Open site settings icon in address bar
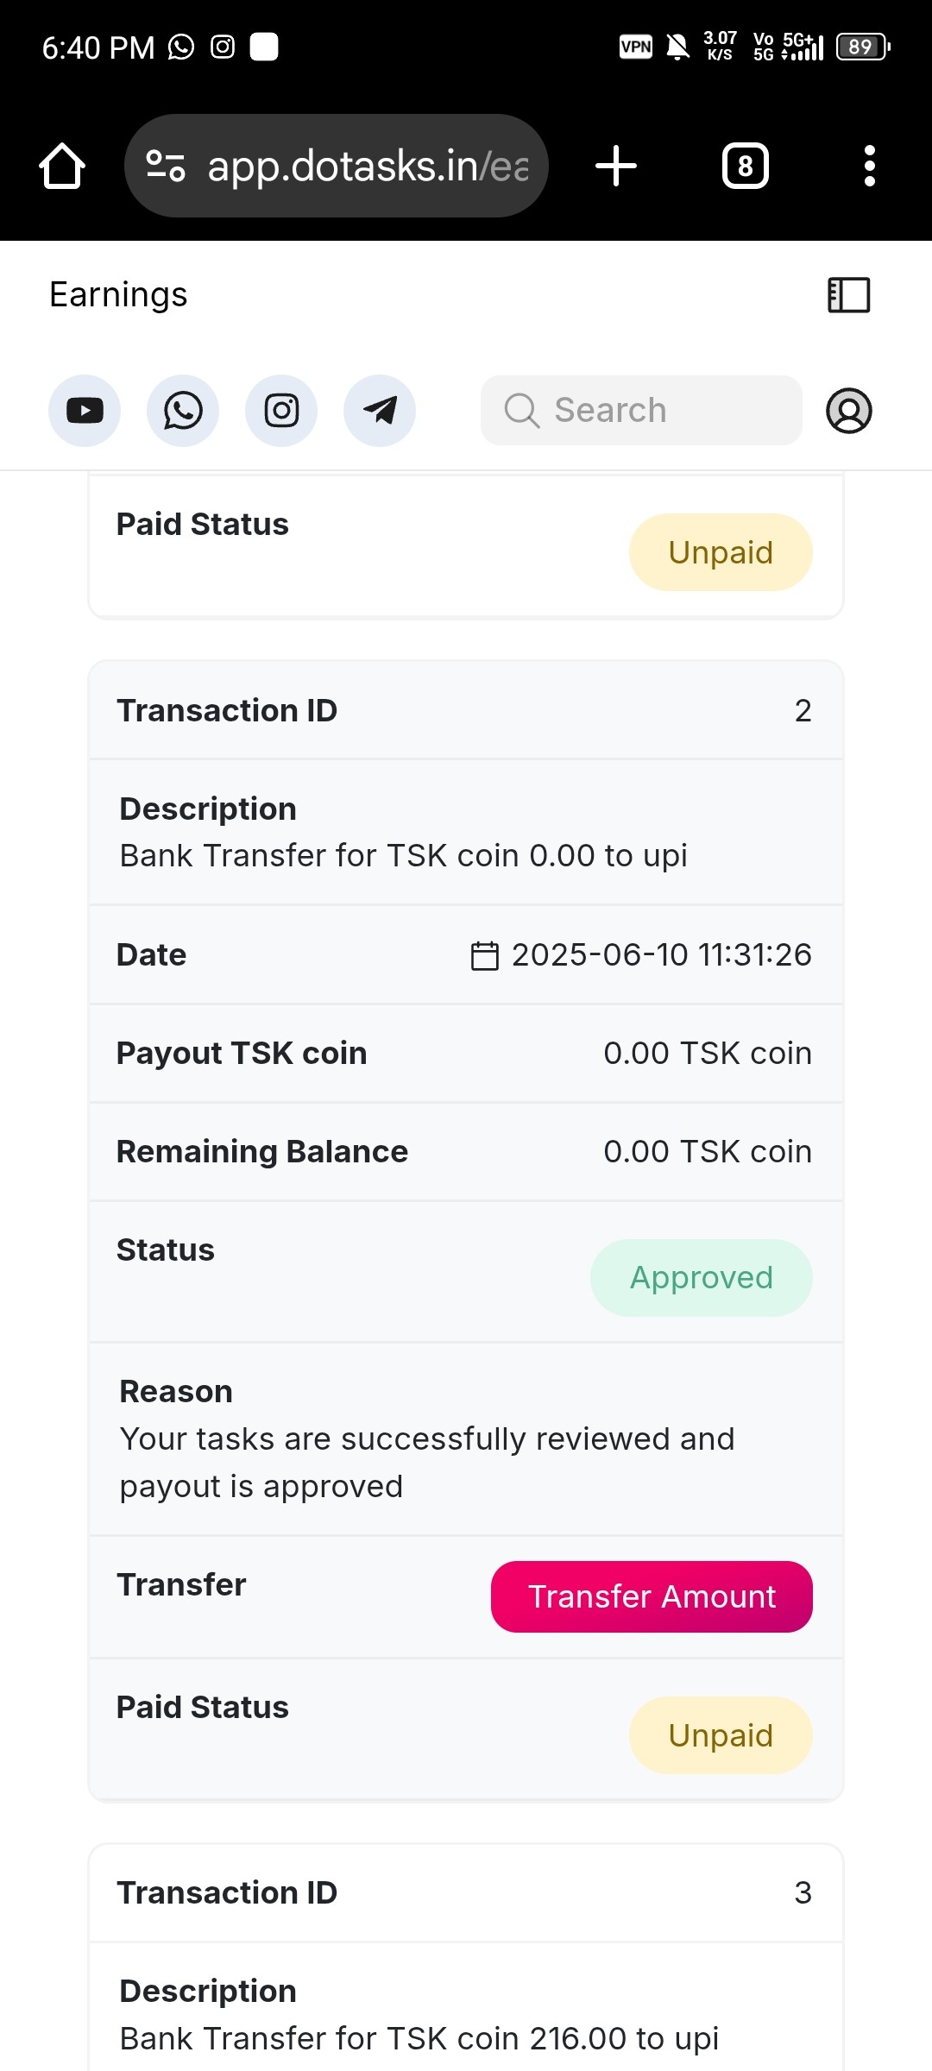The image size is (932, 2071). [166, 166]
